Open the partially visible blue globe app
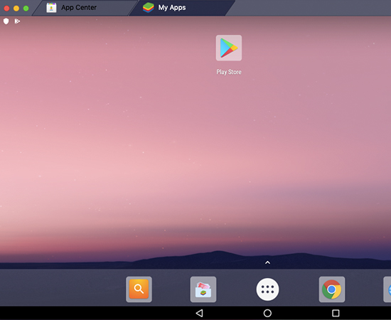Viewport: 391px width, 320px height. [387, 289]
